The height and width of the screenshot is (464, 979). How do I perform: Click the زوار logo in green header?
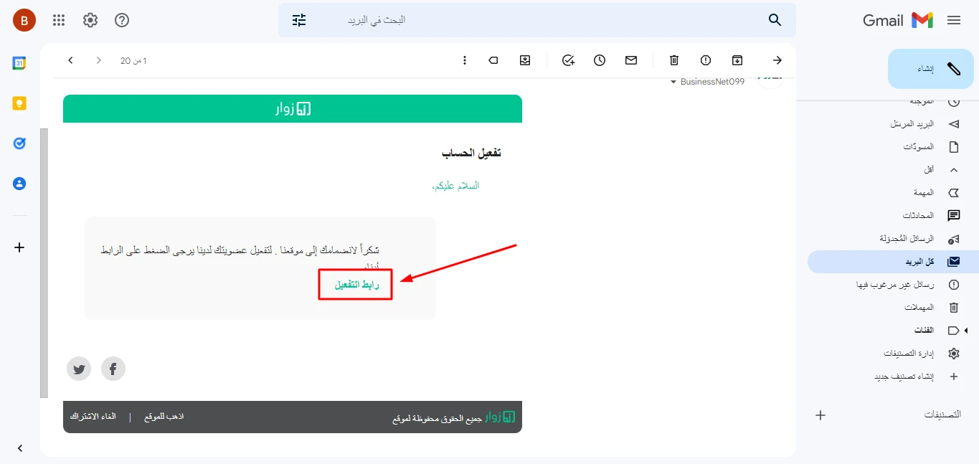click(293, 109)
